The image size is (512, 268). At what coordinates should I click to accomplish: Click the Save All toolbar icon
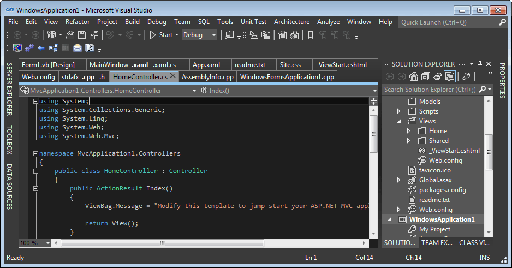click(x=94, y=35)
